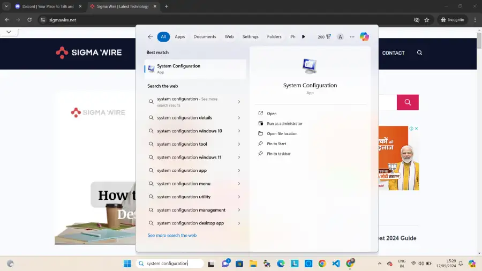Bookmark this page with star icon

tap(427, 20)
